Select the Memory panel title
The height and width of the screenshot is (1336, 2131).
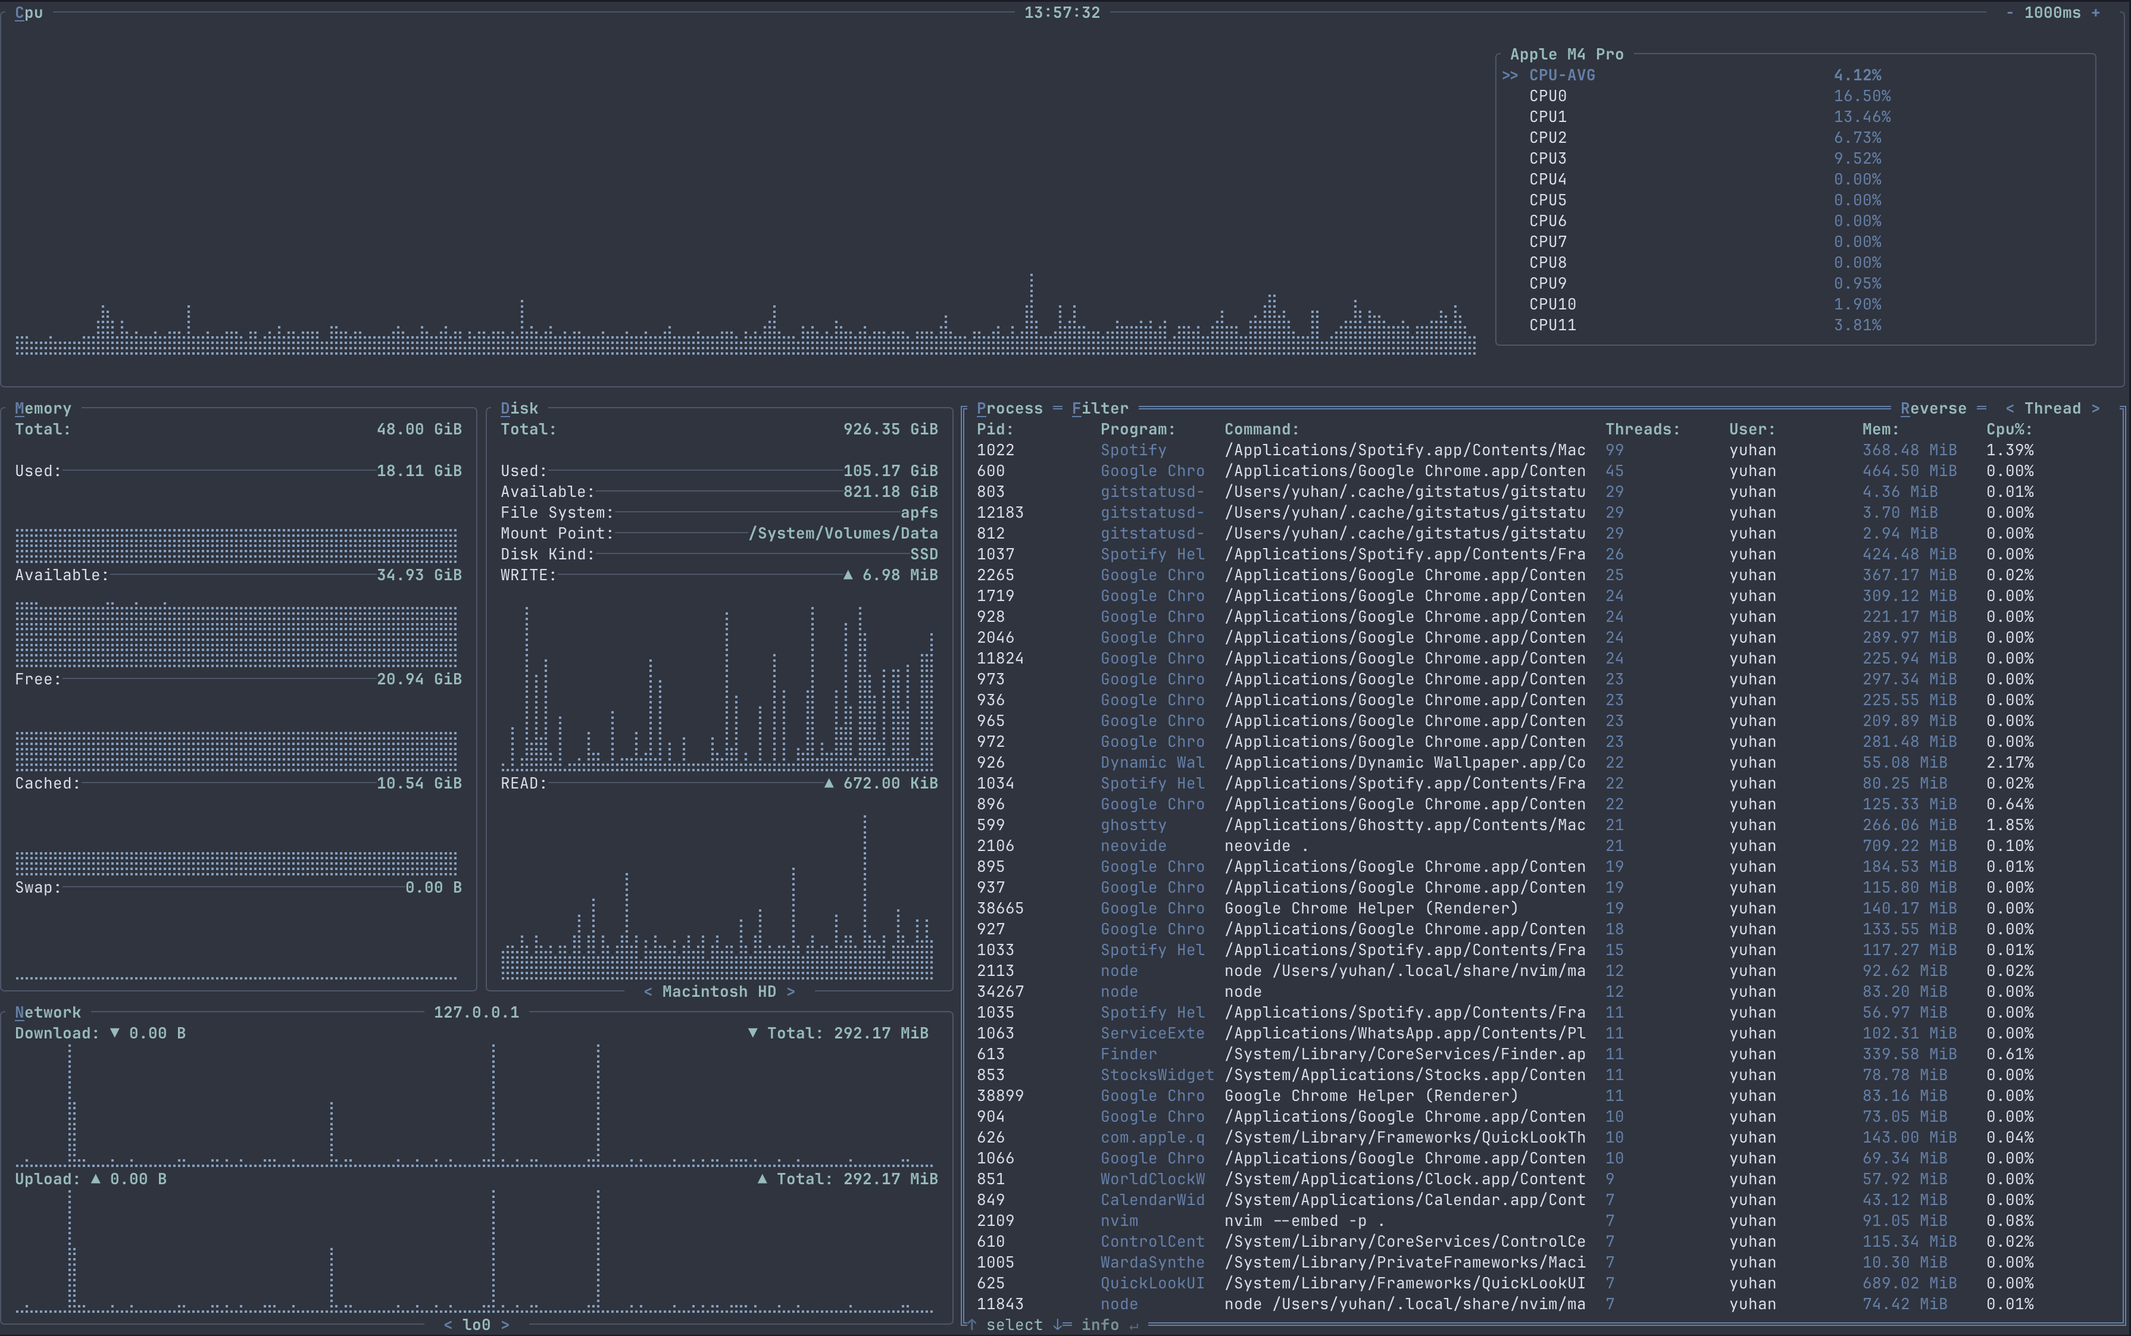pos(42,408)
